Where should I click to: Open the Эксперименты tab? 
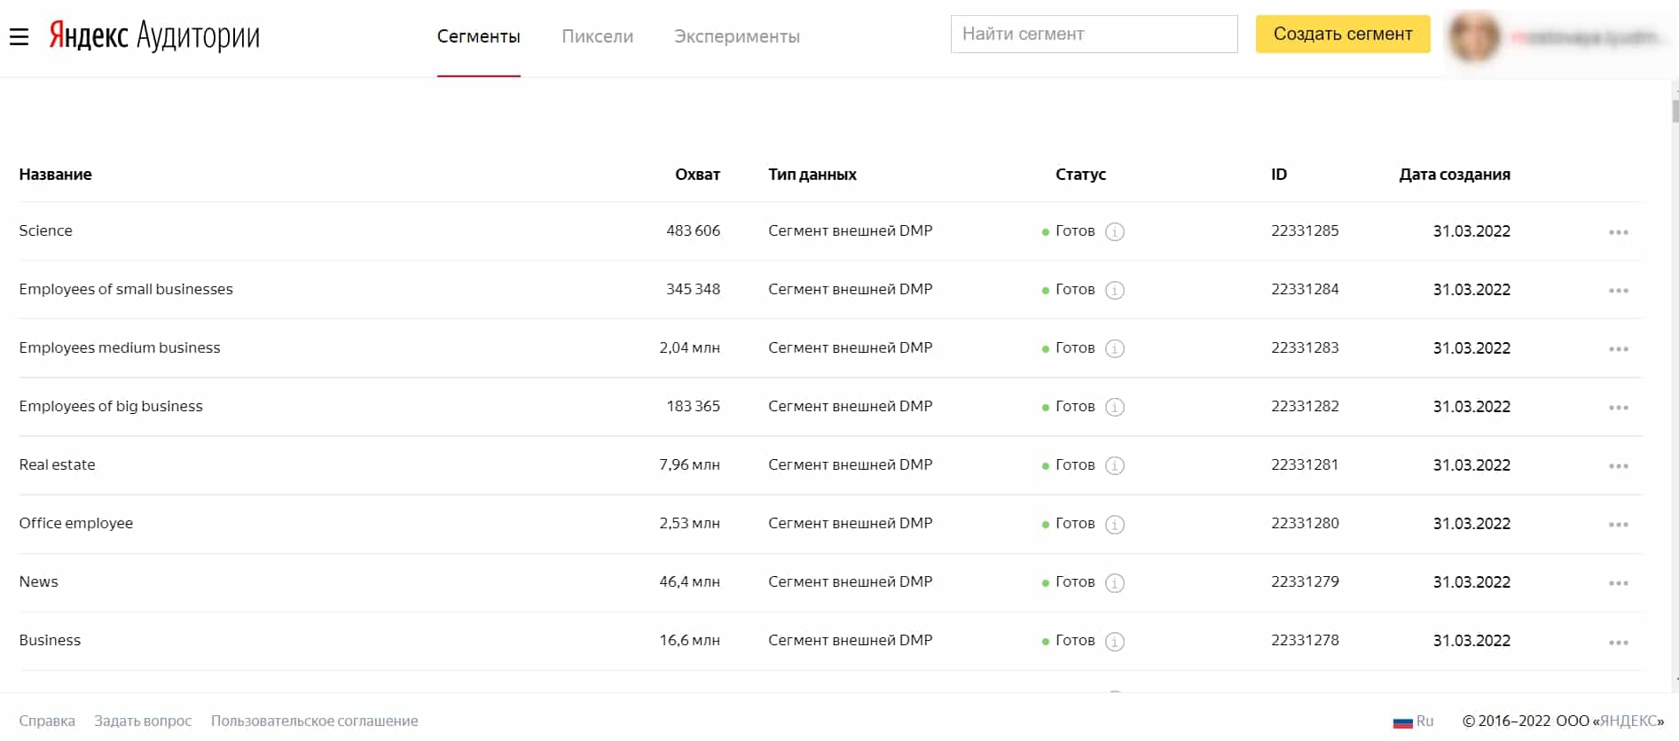(736, 36)
